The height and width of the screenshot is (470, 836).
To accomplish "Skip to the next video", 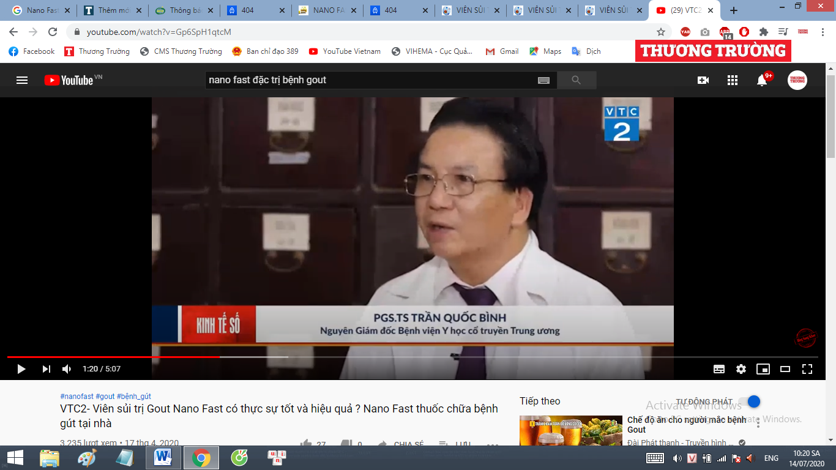I will [x=46, y=369].
